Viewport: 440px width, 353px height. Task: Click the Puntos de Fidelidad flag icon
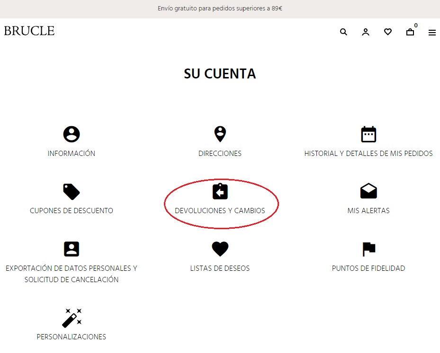coord(368,249)
